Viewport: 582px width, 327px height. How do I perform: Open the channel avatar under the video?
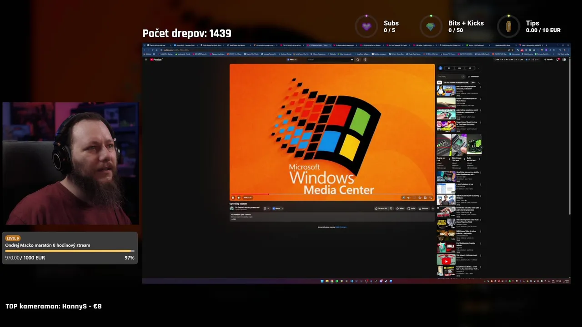232,208
